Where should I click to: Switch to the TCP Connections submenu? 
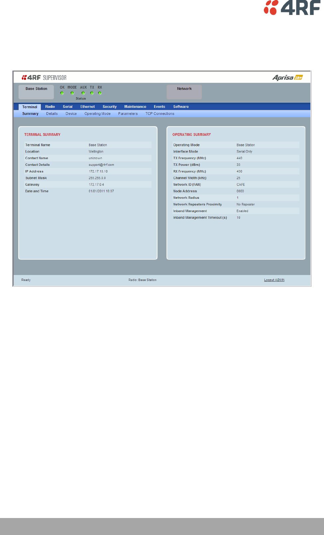tap(160, 114)
